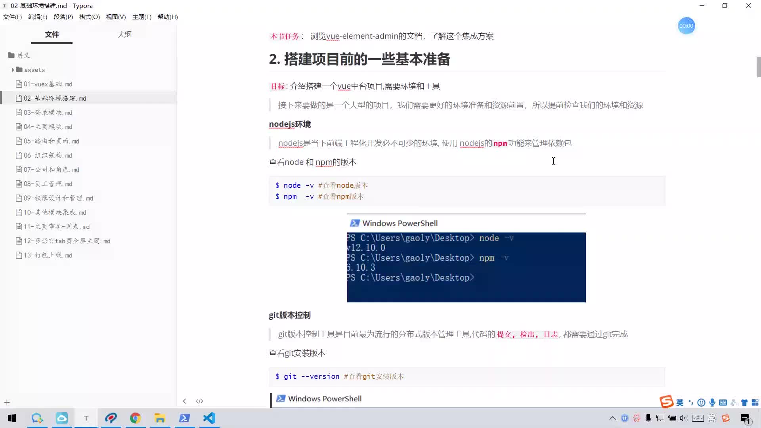The width and height of the screenshot is (761, 428).
Task: Open the 视图(V) menu
Action: [116, 17]
